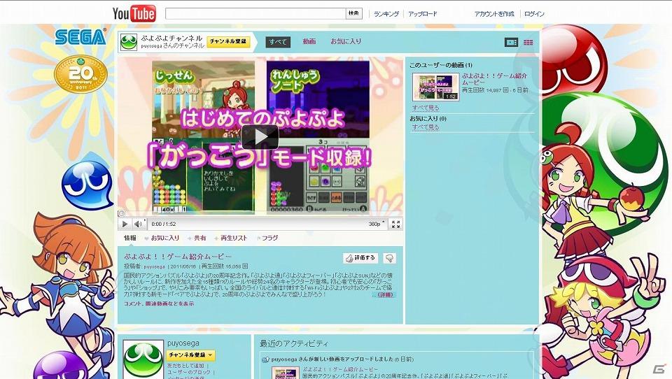
Task: Click the 検索 search button
Action: (x=354, y=14)
